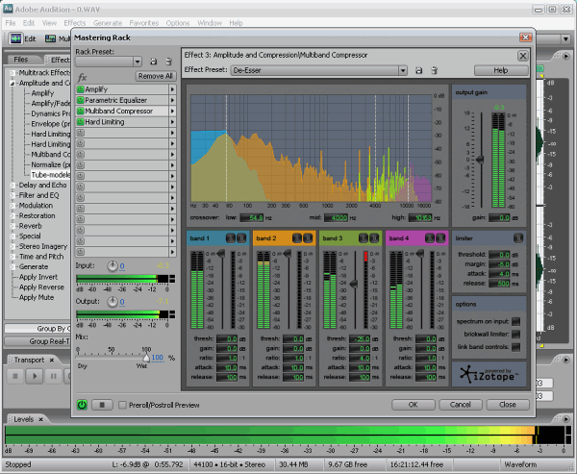Image resolution: width=577 pixels, height=474 pixels.
Task: Click the delete effect preset trash icon
Action: point(434,70)
